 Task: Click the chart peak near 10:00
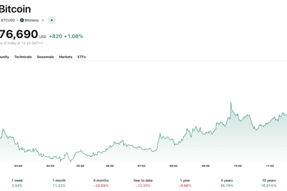(x=231, y=102)
